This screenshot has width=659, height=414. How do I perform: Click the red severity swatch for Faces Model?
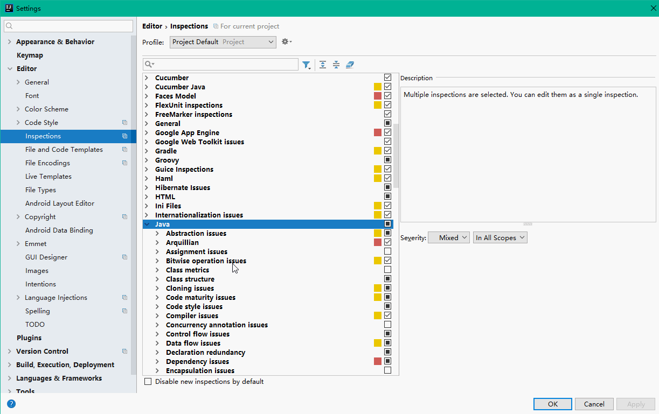[x=378, y=96]
